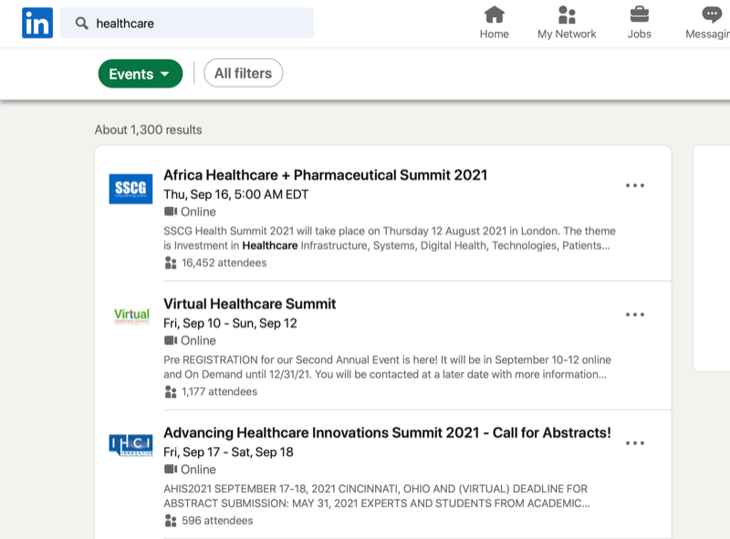730x539 pixels.
Task: Click the SSCG Health Summit description text
Action: 390,238
